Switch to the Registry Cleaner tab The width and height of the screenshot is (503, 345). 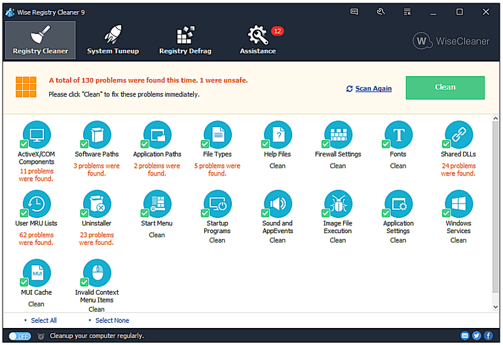click(x=41, y=40)
